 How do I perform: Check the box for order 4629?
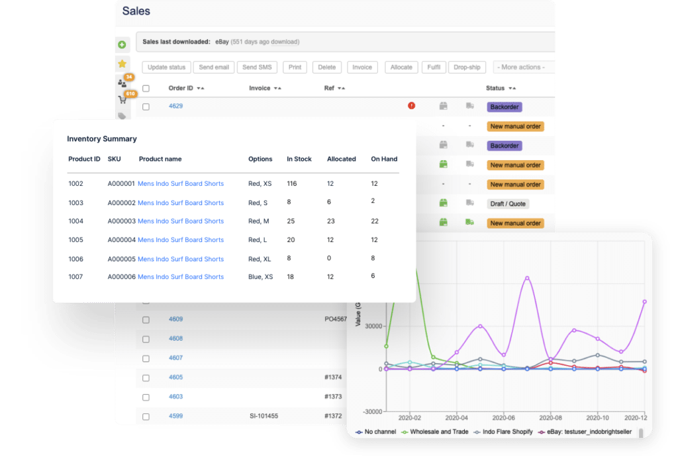146,106
